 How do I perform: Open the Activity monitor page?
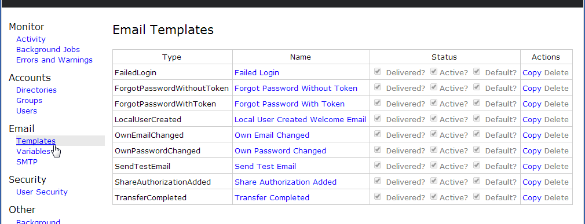click(x=31, y=39)
